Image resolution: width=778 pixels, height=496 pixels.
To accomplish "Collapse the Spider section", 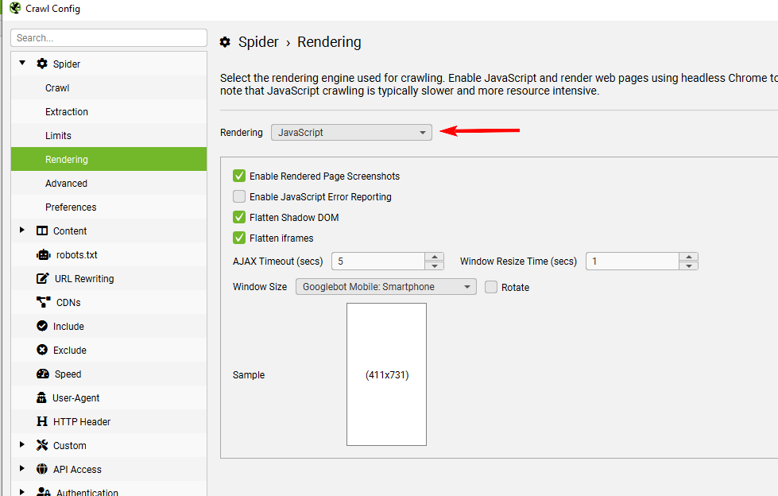I will click(x=21, y=63).
